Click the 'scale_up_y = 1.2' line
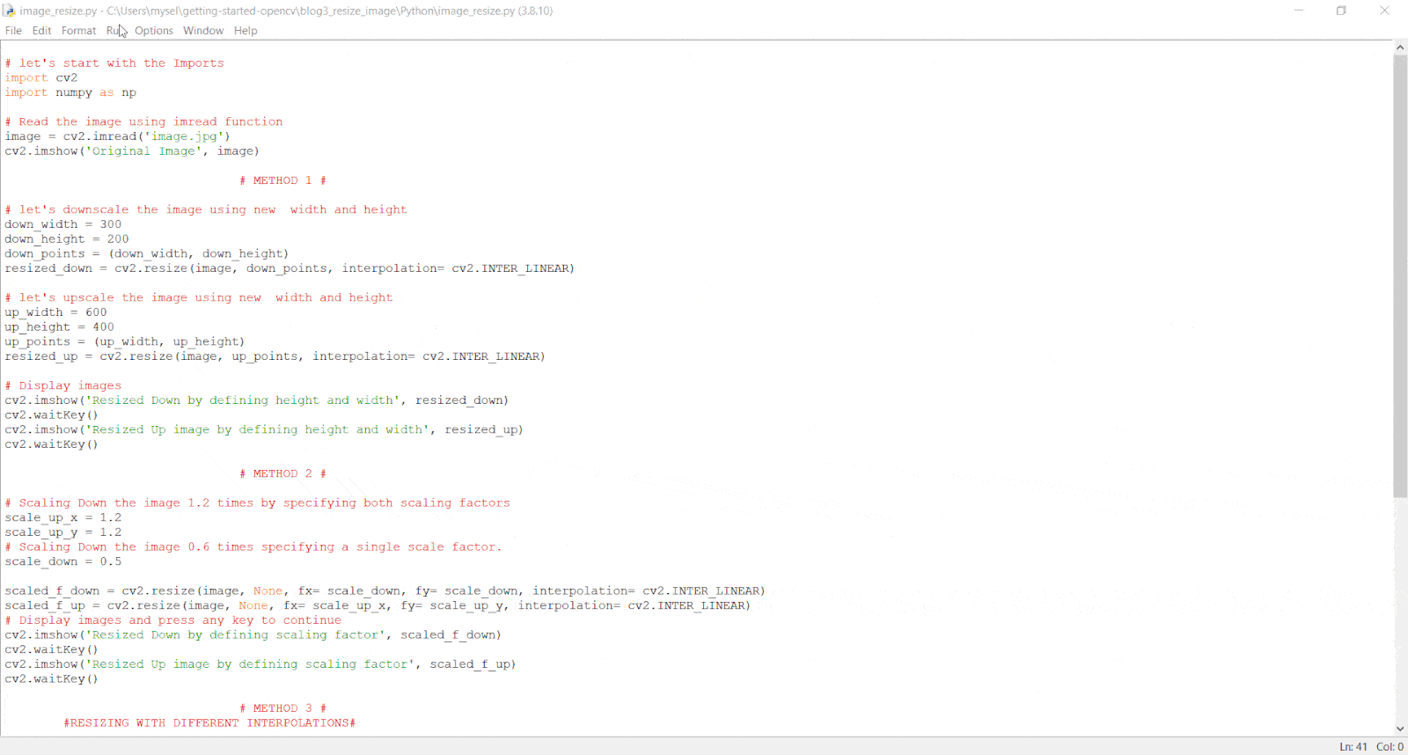1408x755 pixels. 63,532
